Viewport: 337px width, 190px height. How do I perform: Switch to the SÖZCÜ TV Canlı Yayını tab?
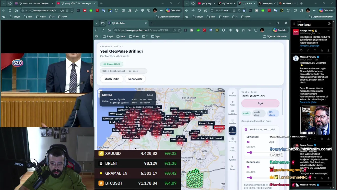click(x=76, y=3)
